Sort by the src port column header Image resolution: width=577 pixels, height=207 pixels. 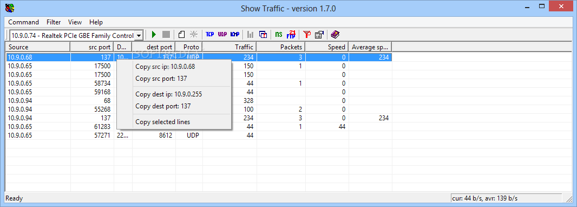click(x=92, y=47)
